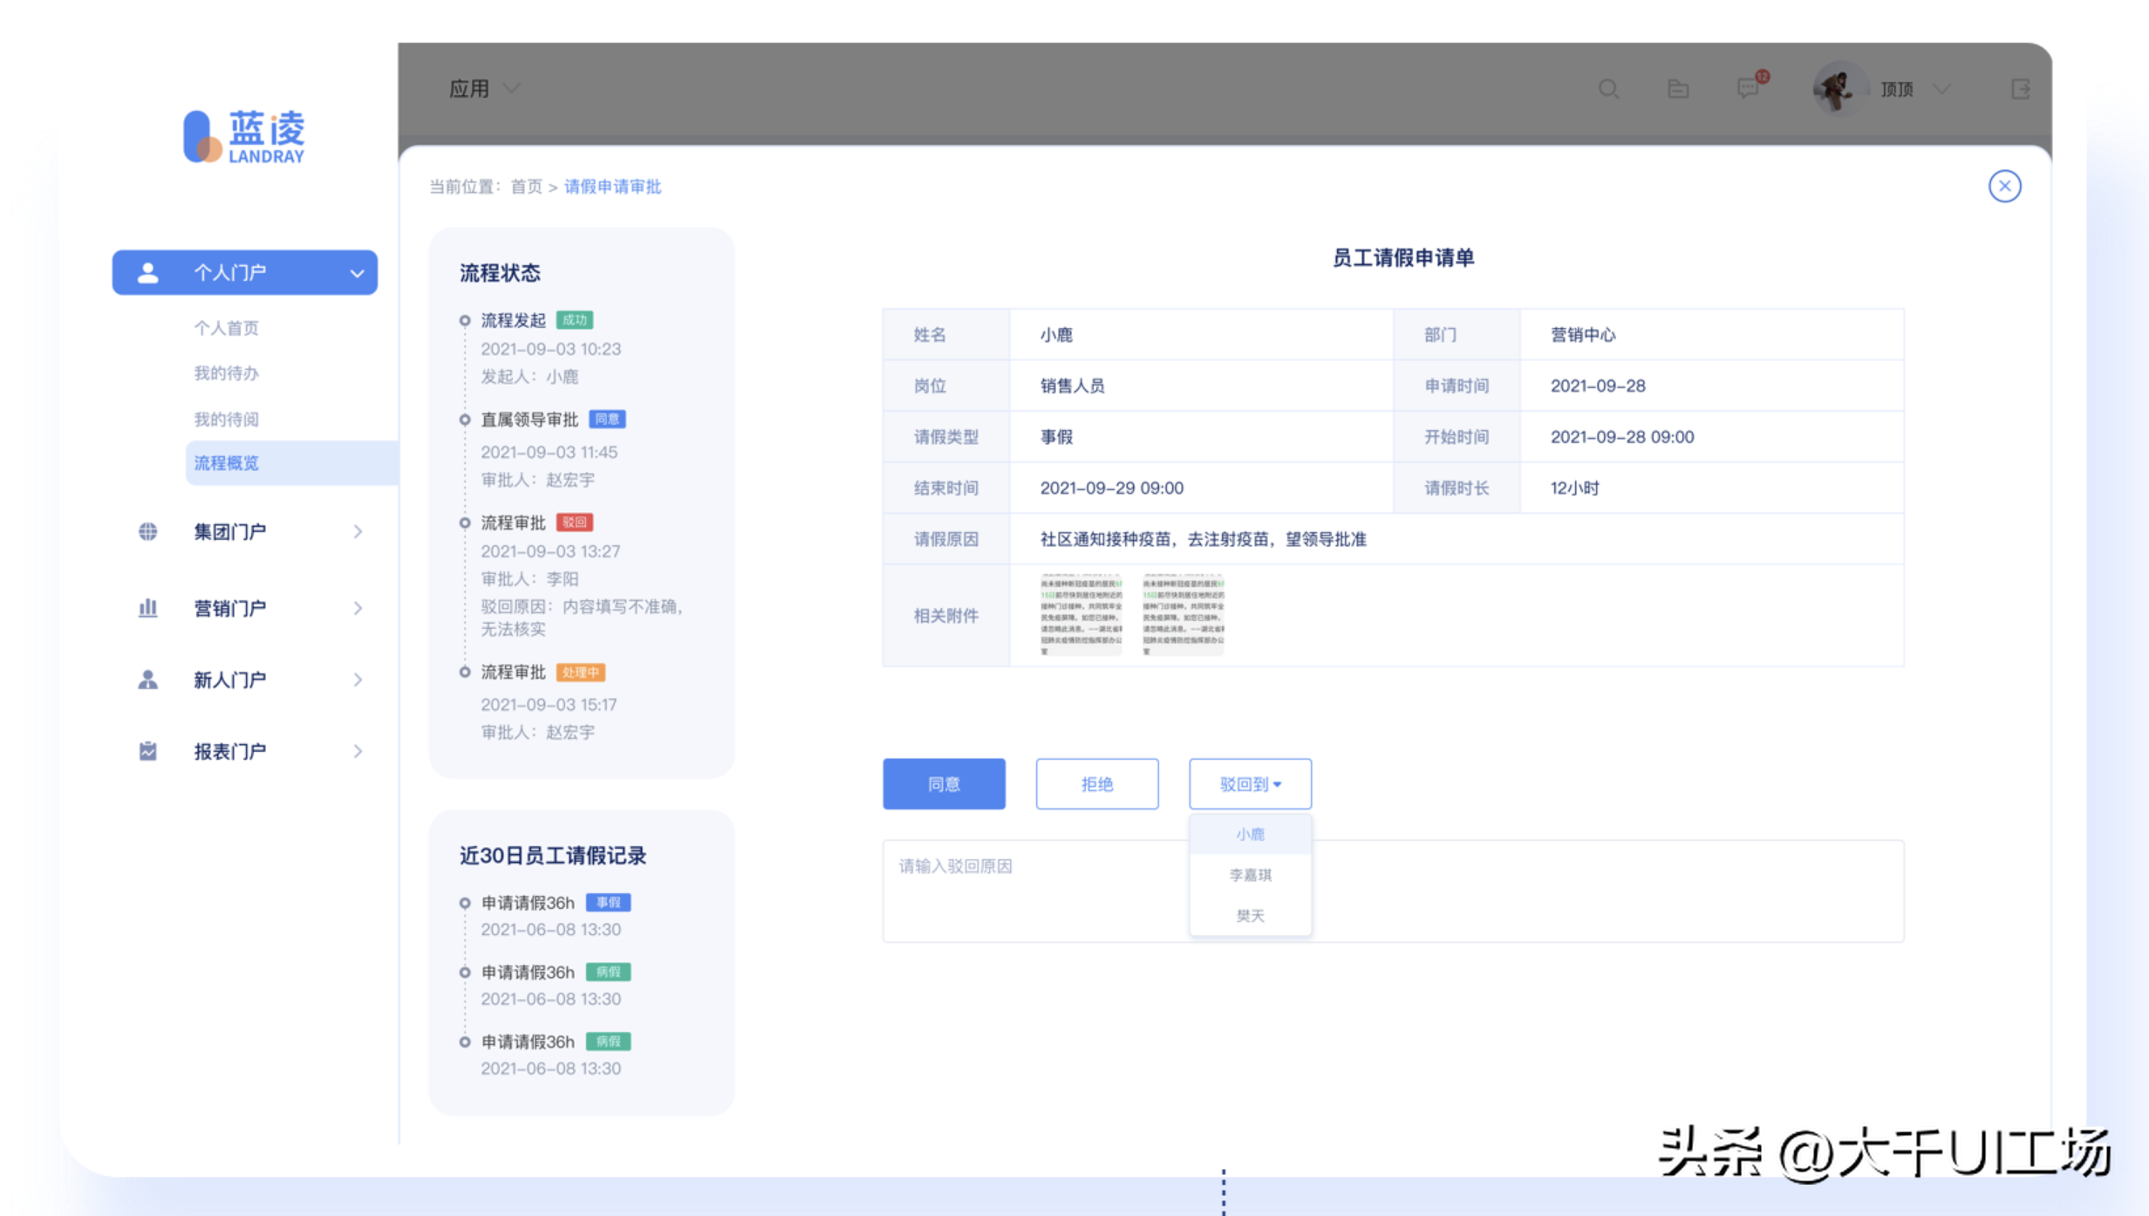Viewport: 2149px width, 1216px height.
Task: Open the 驳回到 dropdown button
Action: 1249,784
